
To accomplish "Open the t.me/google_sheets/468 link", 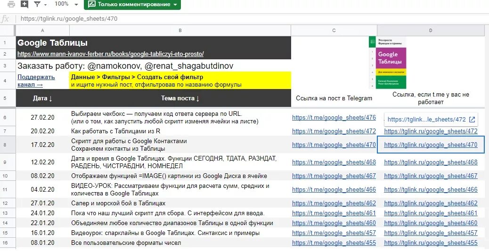I will tap(334, 162).
